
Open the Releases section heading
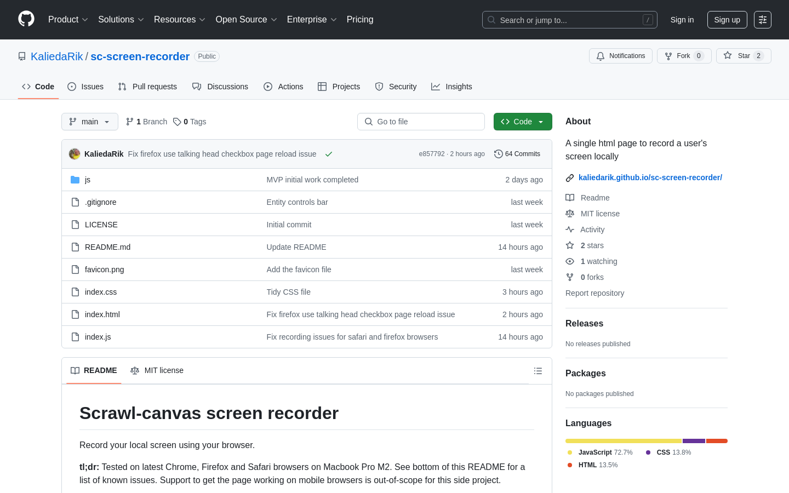click(584, 324)
